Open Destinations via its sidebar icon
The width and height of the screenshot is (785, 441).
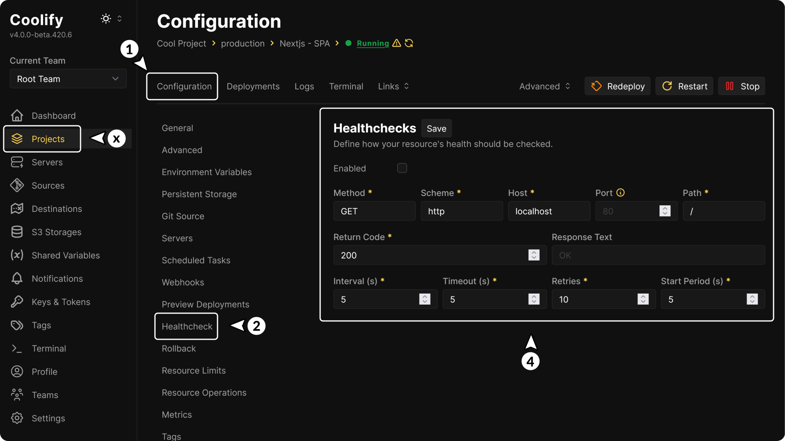tap(17, 208)
